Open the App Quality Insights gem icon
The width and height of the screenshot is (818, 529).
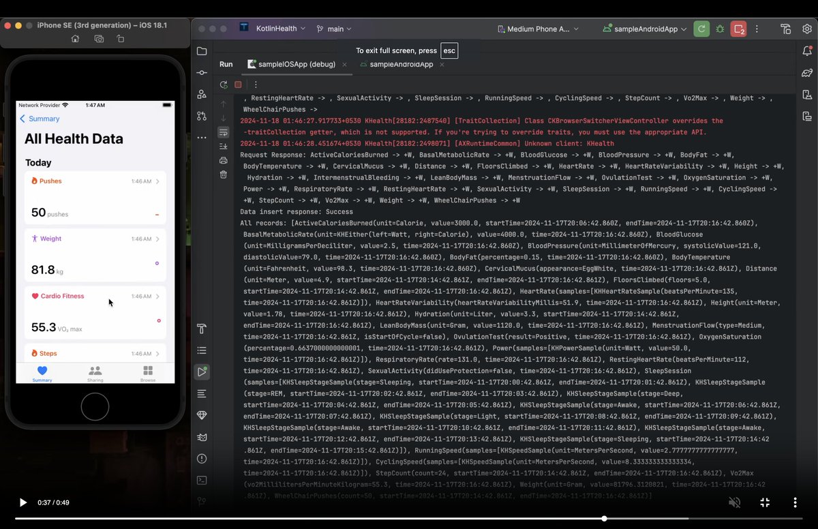click(202, 415)
